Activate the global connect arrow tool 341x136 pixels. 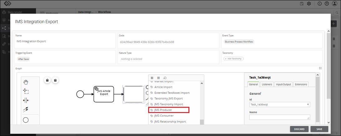click(26, 110)
